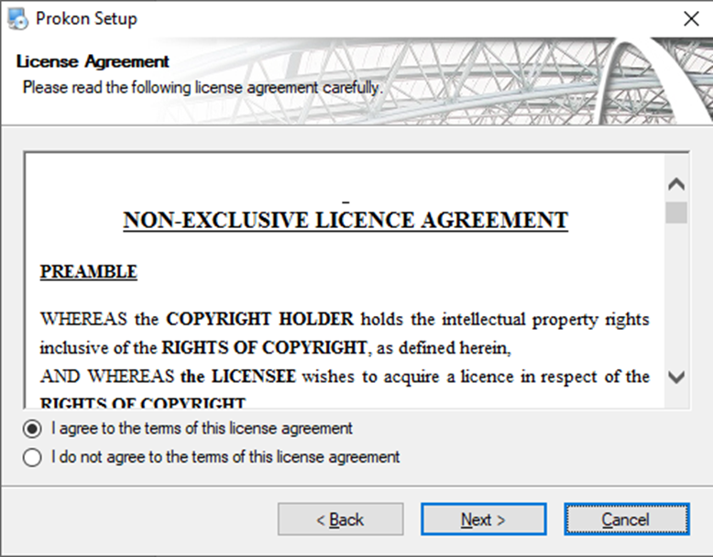Click the license text scroll up arrow
This screenshot has width=713, height=557.
[x=676, y=184]
